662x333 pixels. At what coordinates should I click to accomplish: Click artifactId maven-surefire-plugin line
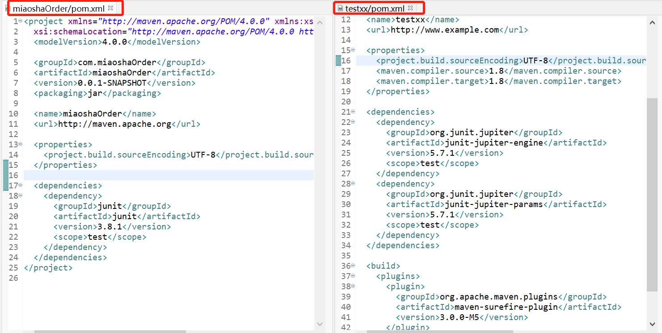(x=508, y=307)
